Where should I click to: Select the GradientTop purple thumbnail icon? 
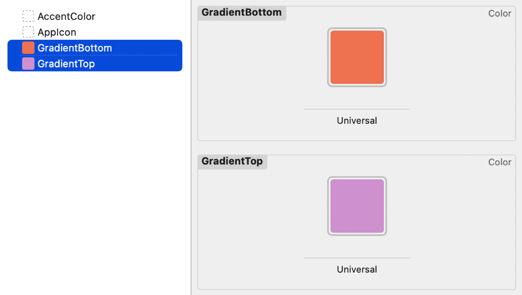(28, 63)
